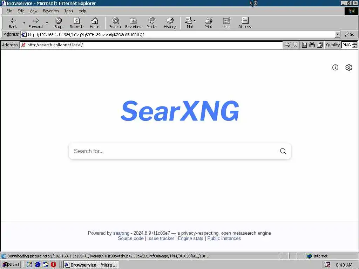Open the History pane

170,23
